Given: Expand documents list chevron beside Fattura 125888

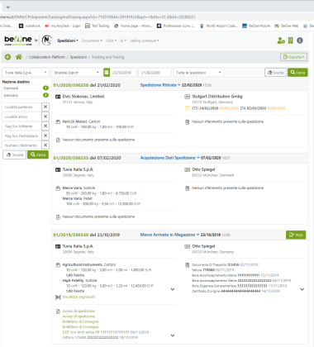Looking at the screenshot, I should pos(173,335).
